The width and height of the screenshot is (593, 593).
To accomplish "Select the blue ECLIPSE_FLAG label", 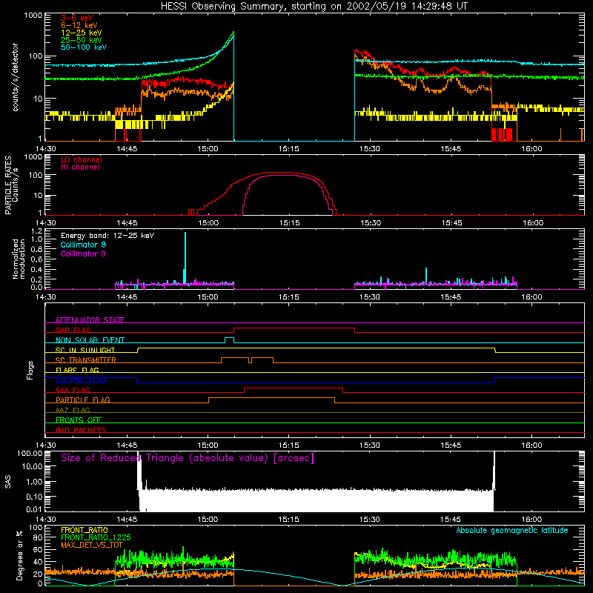I will [81, 380].
